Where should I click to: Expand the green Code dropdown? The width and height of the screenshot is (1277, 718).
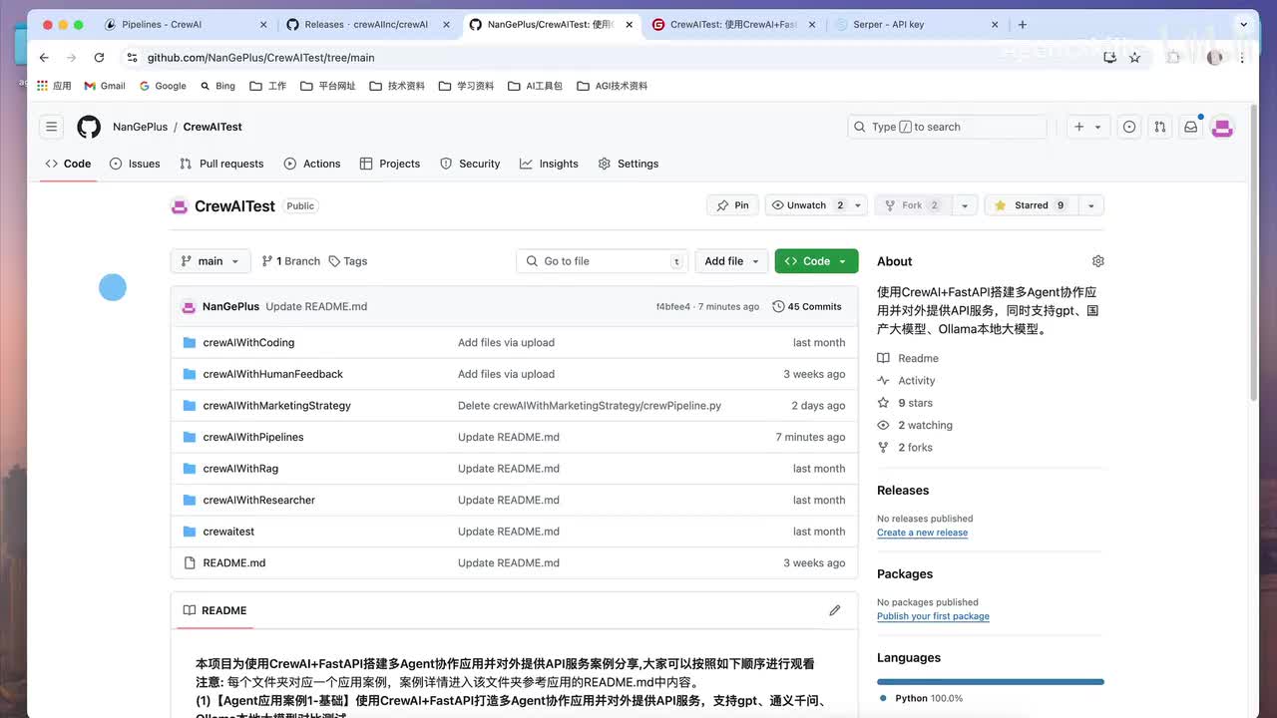tap(816, 261)
